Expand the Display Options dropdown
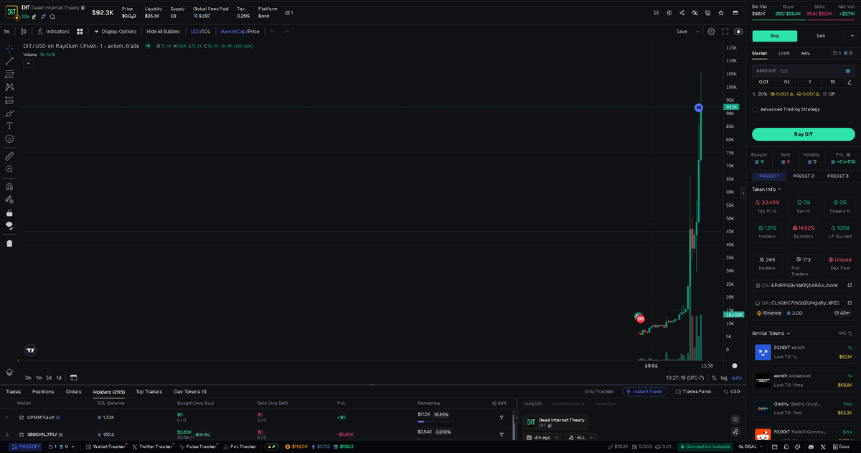 tap(115, 32)
